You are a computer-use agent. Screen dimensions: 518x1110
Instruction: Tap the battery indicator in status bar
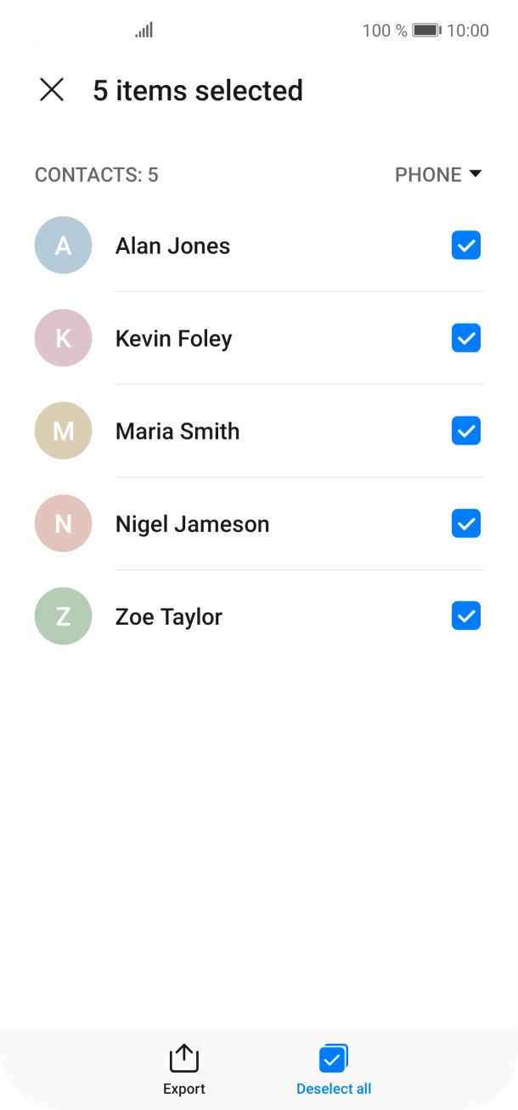click(426, 31)
